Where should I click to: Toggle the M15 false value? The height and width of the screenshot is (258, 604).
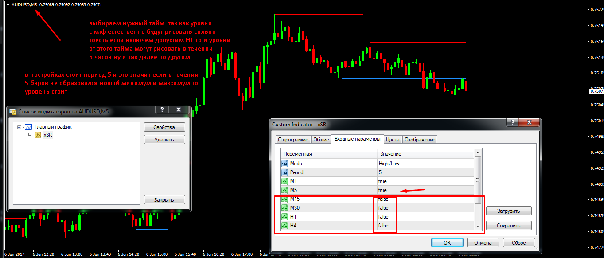[x=383, y=199]
